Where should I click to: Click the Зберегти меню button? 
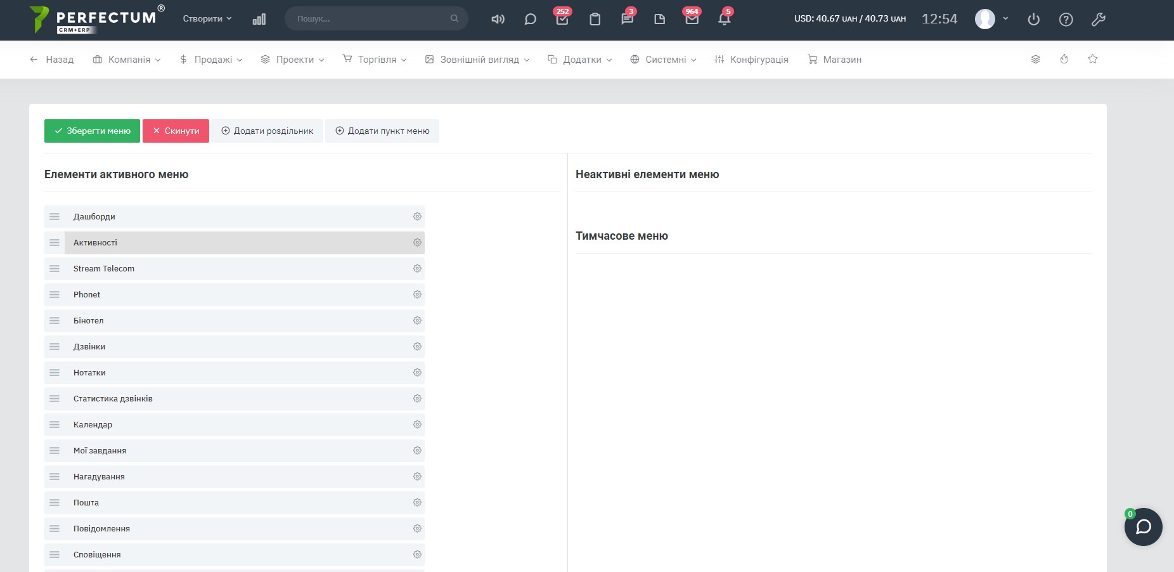[92, 131]
